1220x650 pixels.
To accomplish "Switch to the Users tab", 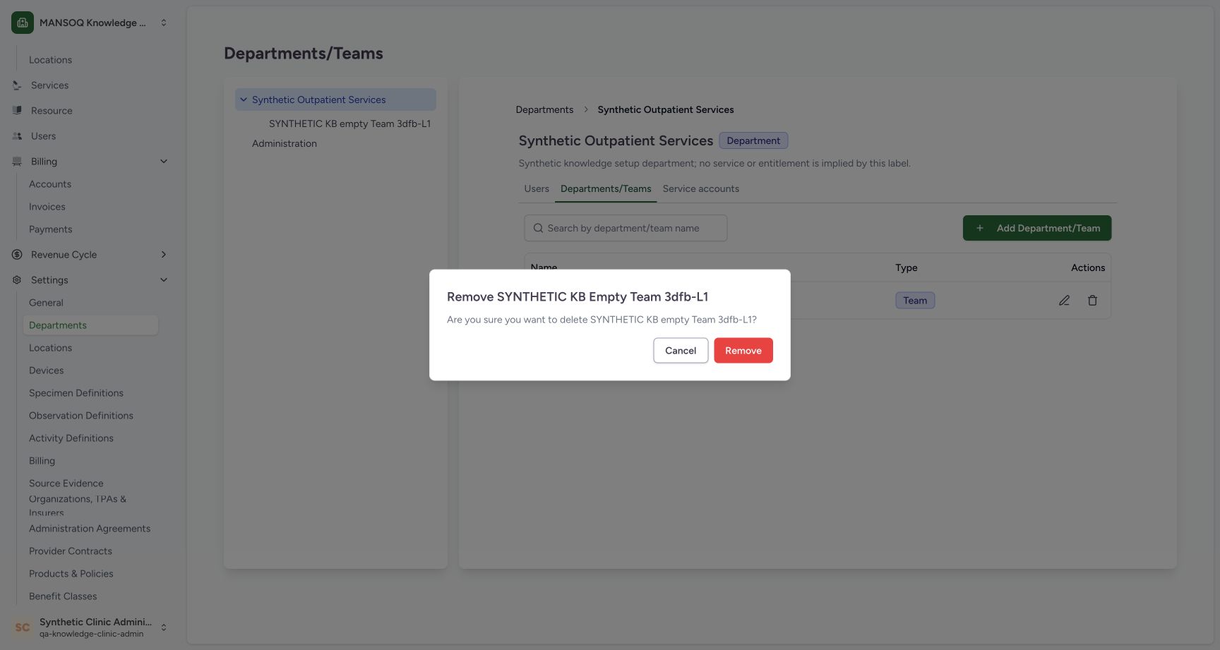I will (x=537, y=188).
